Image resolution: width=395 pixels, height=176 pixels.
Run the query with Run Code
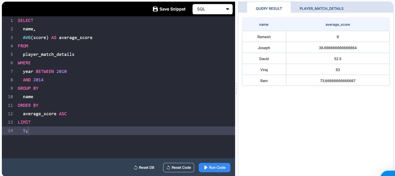(x=215, y=167)
